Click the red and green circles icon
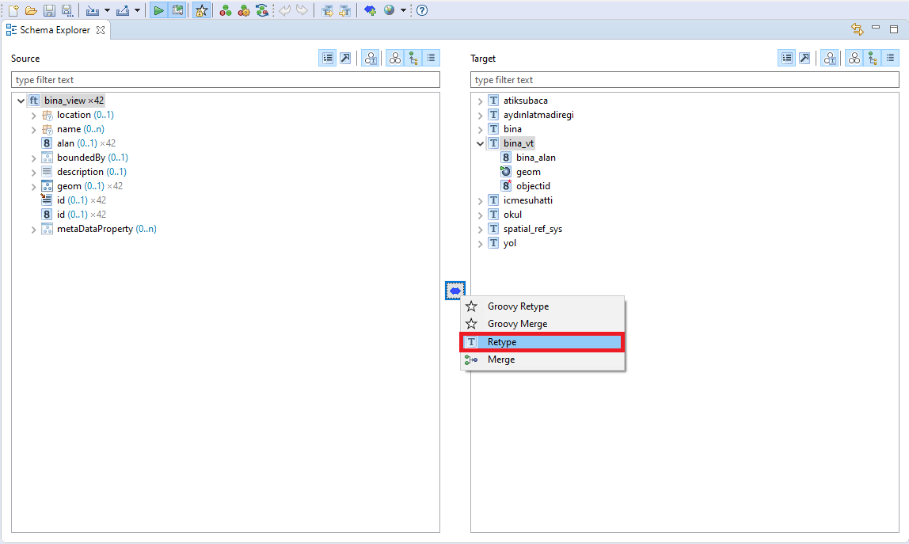Viewport: 909px width, 544px height. tap(226, 10)
